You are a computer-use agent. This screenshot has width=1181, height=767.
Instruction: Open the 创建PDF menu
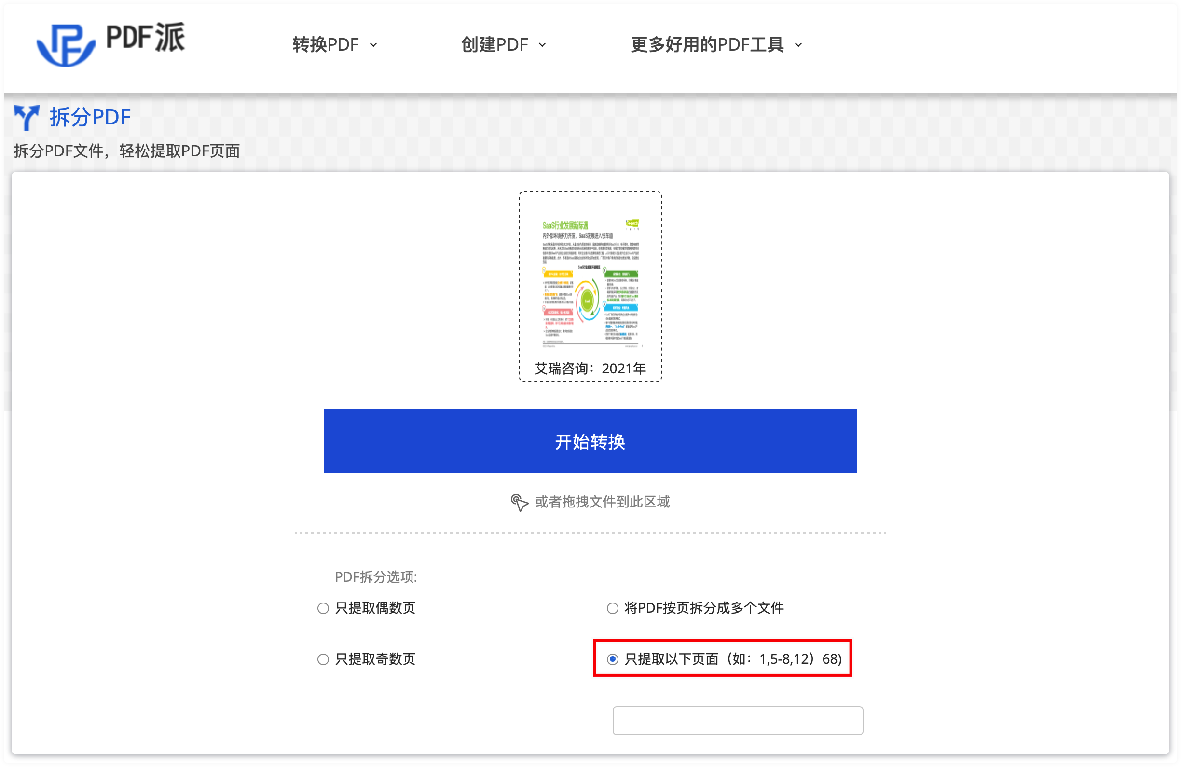(x=494, y=45)
